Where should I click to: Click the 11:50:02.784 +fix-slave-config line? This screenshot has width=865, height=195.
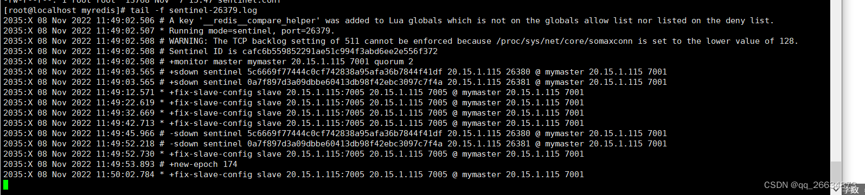pos(293,174)
